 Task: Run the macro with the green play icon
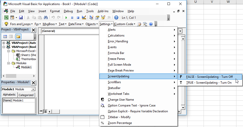pos(66,17)
